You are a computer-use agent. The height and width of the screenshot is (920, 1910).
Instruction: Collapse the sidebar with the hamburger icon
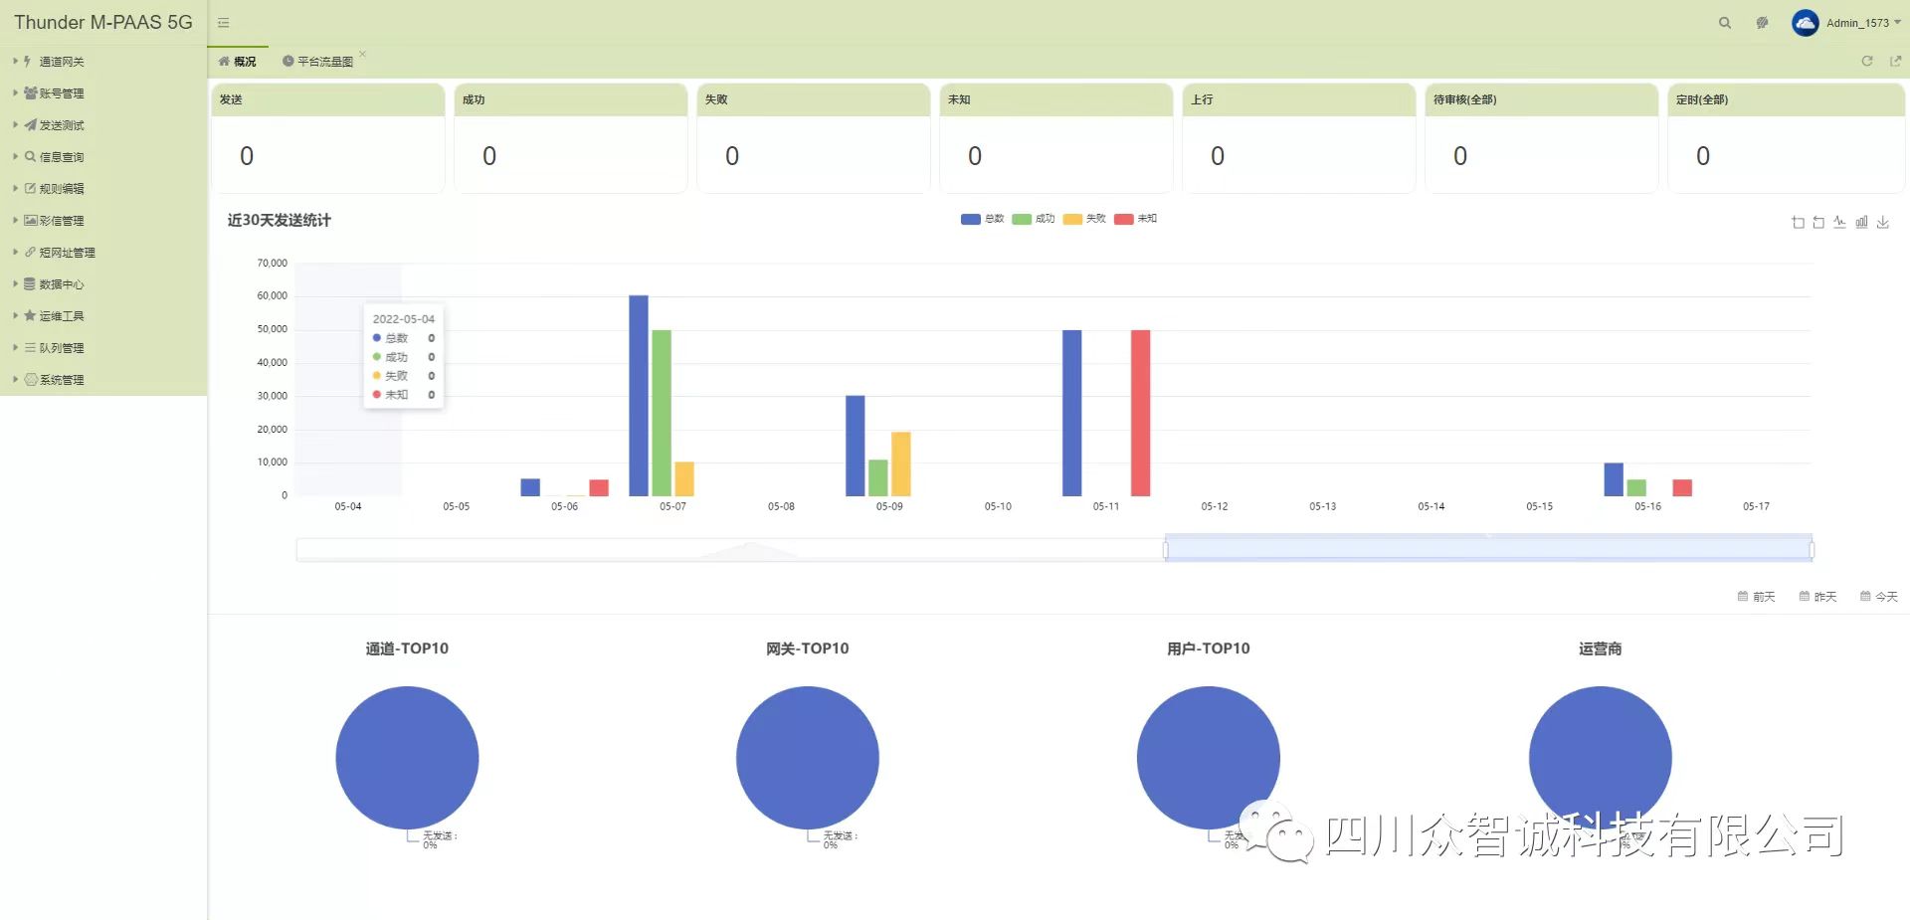pyautogui.click(x=224, y=23)
